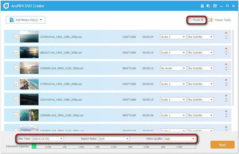Expand the Add Media File(s) dropdown arrow
Image resolution: width=239 pixels, height=154 pixels.
[x=41, y=20]
